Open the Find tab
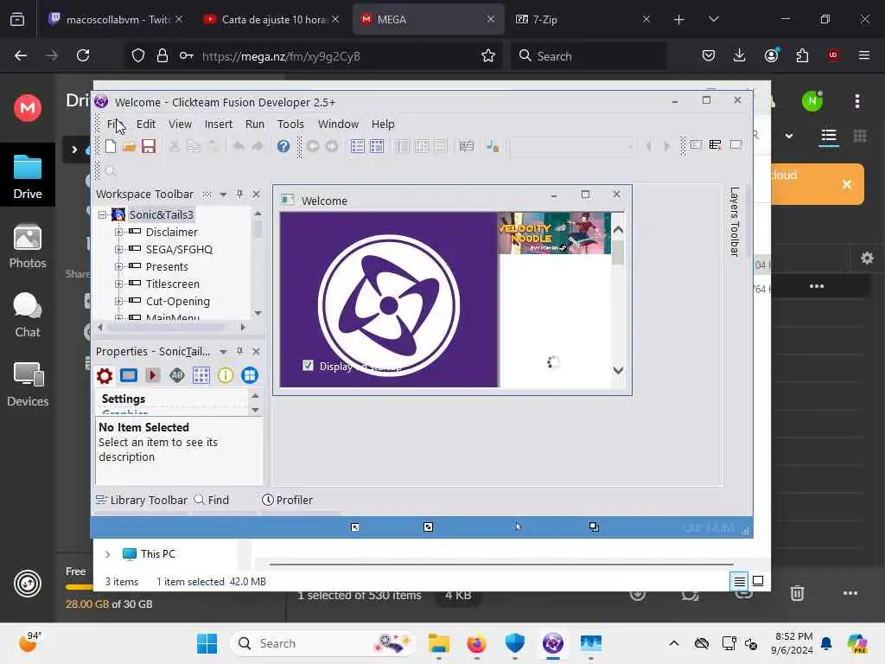Screen dimensions: 885x664 click(x=211, y=500)
